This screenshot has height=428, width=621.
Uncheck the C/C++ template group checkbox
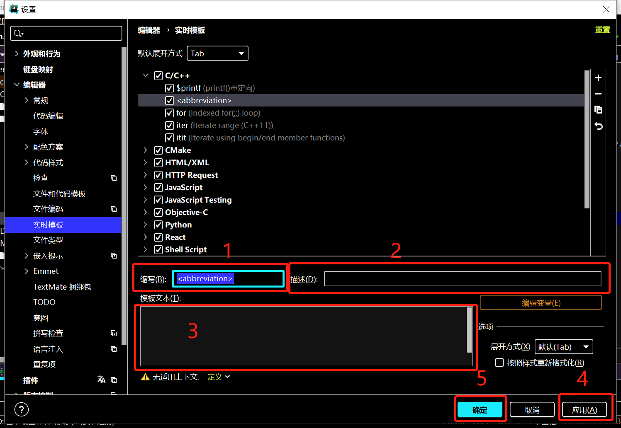tap(158, 75)
